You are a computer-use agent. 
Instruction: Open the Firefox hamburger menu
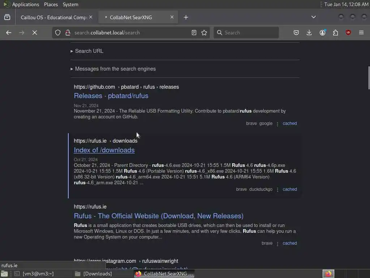pos(361,33)
